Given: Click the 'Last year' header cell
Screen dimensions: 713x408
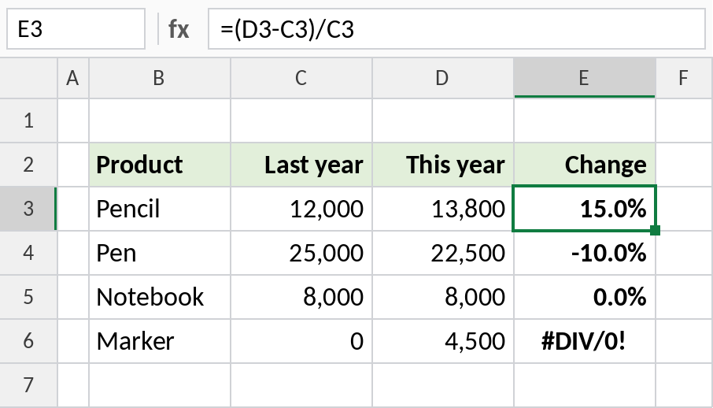Looking at the screenshot, I should coord(301,165).
